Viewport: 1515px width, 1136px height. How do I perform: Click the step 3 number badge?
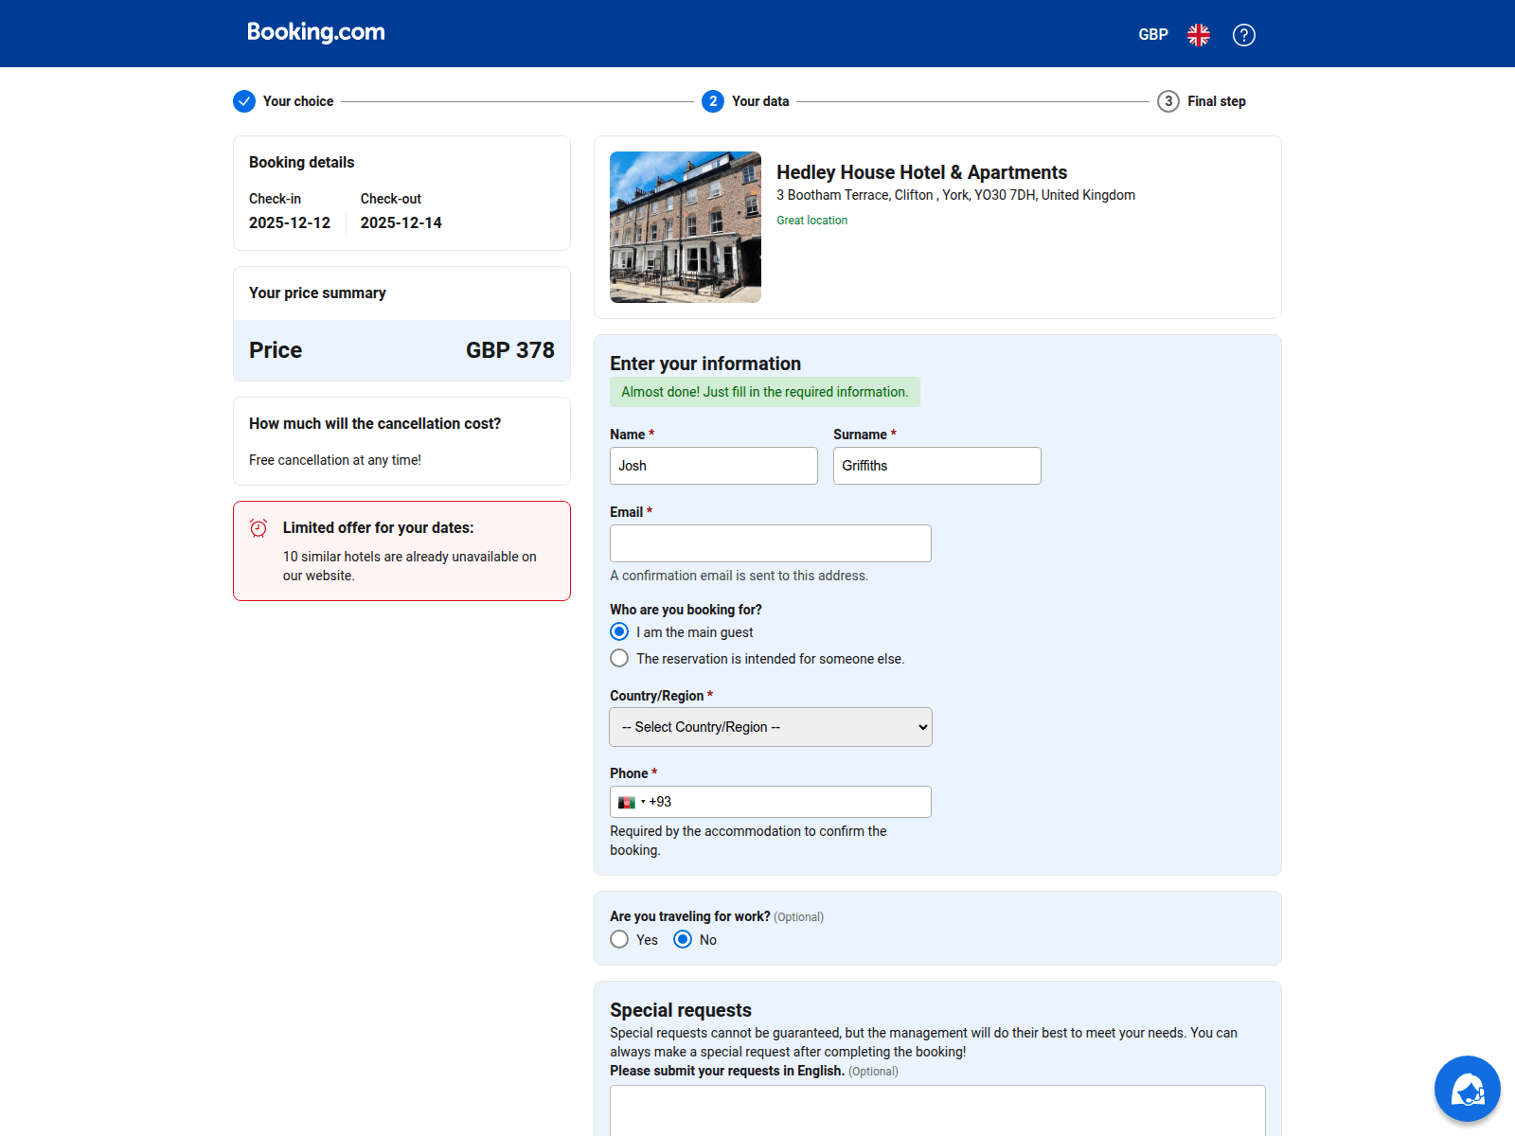click(x=1168, y=101)
